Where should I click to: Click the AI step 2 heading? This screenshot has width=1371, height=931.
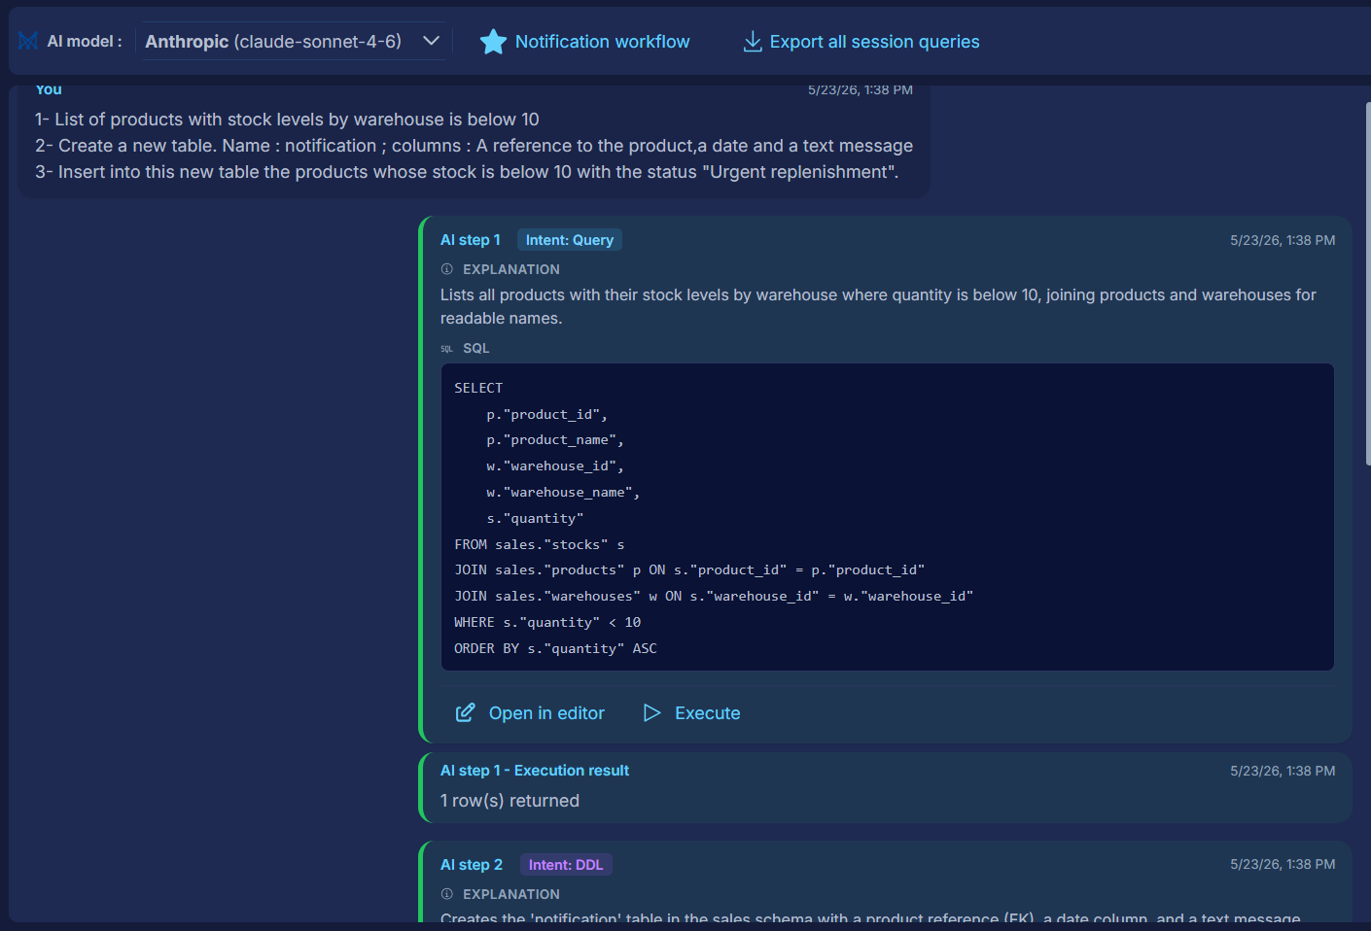(x=472, y=865)
